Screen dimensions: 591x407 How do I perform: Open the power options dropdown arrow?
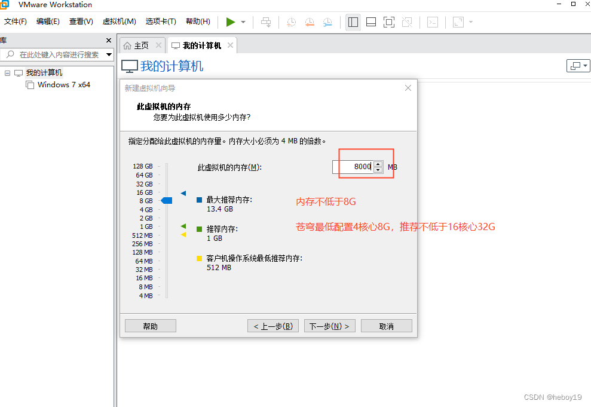click(243, 22)
